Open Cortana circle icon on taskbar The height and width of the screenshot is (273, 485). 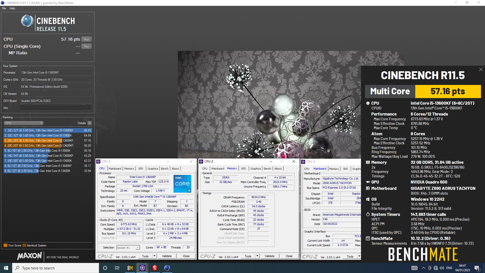pos(105,268)
